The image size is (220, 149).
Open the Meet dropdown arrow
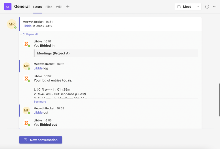click(x=198, y=7)
